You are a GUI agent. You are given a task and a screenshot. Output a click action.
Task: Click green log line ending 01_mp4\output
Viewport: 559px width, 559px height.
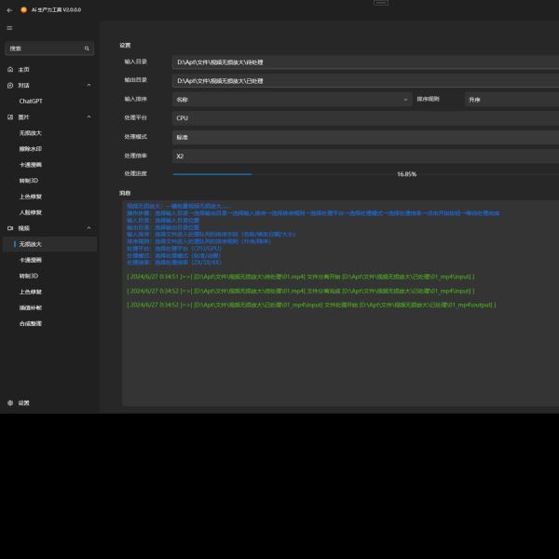click(x=311, y=305)
